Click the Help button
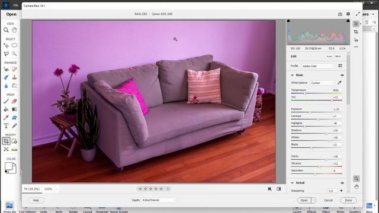The width and height of the screenshot is (379, 213). [x=36, y=200]
